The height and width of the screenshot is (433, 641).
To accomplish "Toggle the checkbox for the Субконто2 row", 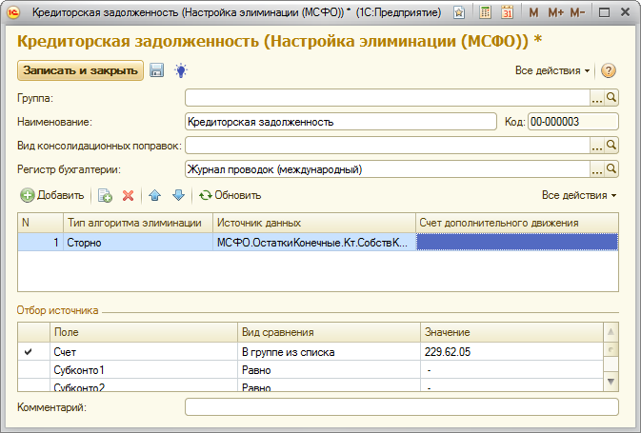I will (x=28, y=387).
